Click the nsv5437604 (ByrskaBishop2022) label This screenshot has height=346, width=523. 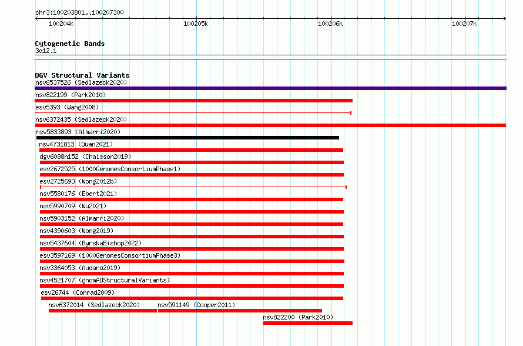click(x=90, y=243)
